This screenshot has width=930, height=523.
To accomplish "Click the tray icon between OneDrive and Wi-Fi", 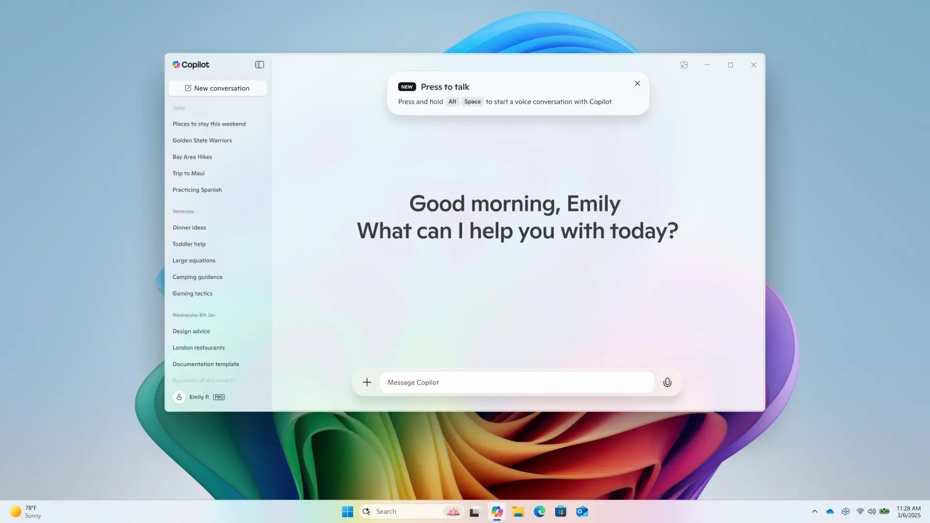I will tap(846, 511).
